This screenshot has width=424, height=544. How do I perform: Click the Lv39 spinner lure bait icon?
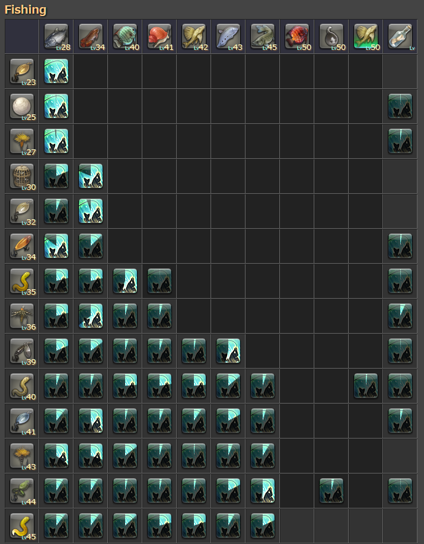coord(22,351)
